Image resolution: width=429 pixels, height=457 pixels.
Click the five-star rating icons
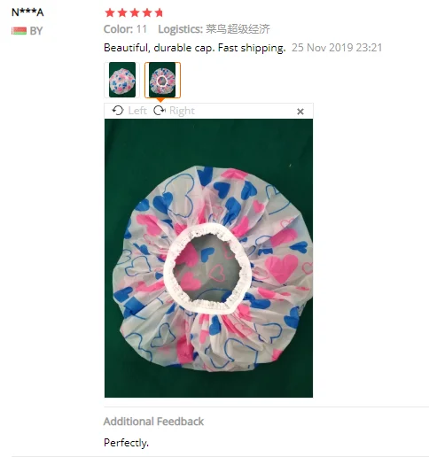tap(134, 12)
